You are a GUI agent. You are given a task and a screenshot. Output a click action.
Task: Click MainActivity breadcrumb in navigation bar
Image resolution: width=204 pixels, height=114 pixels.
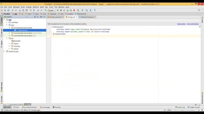pyautogui.click(x=81, y=14)
